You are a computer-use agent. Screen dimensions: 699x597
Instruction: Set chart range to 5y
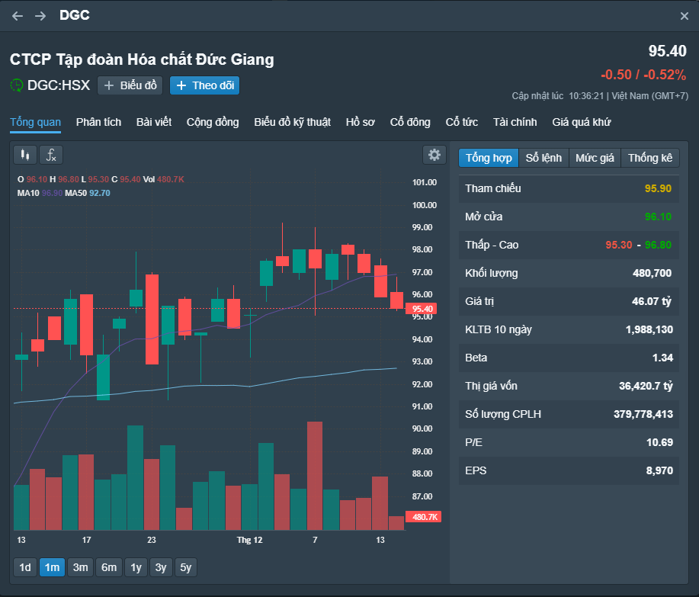pyautogui.click(x=186, y=567)
